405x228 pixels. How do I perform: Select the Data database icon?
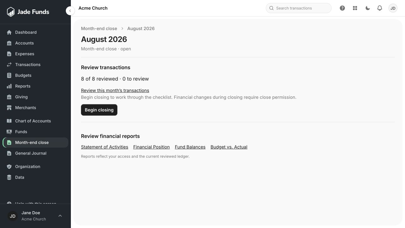pos(9,177)
